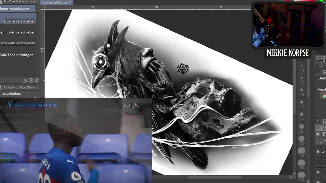326x183 pixels.
Task: Click the canvas scroll down arrow
Action: coord(294,173)
